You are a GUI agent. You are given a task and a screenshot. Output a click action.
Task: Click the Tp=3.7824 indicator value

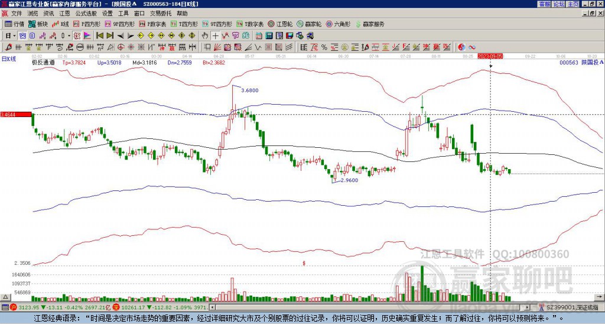(x=73, y=62)
